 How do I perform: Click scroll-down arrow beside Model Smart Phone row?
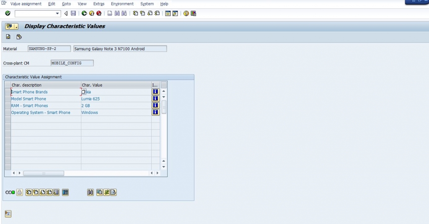pyautogui.click(x=164, y=97)
